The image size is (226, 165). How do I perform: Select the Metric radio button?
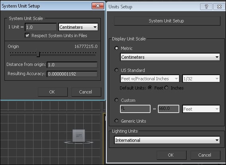pos(116,48)
